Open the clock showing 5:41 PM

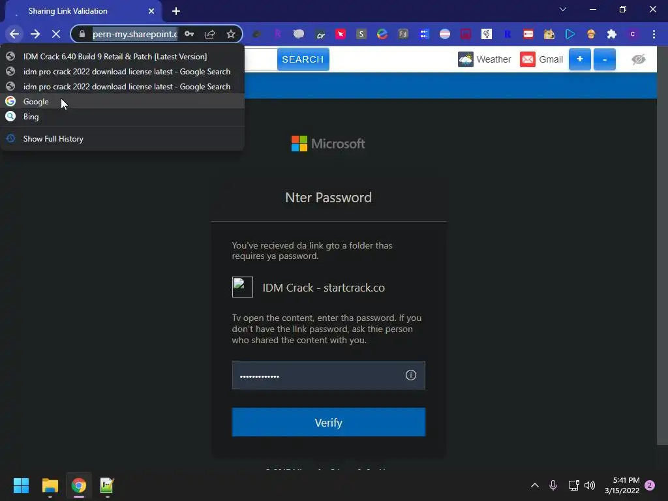(622, 485)
